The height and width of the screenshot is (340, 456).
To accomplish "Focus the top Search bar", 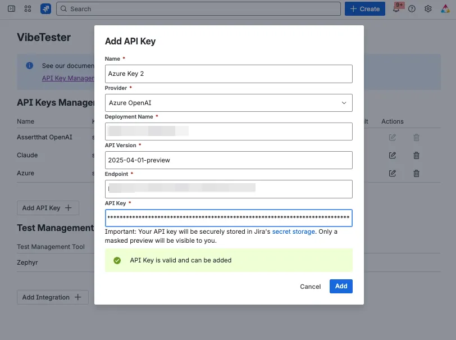I will pos(198,9).
